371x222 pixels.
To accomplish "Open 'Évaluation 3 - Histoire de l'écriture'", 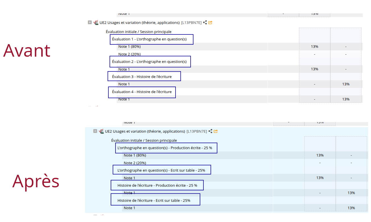I will 142,77.
